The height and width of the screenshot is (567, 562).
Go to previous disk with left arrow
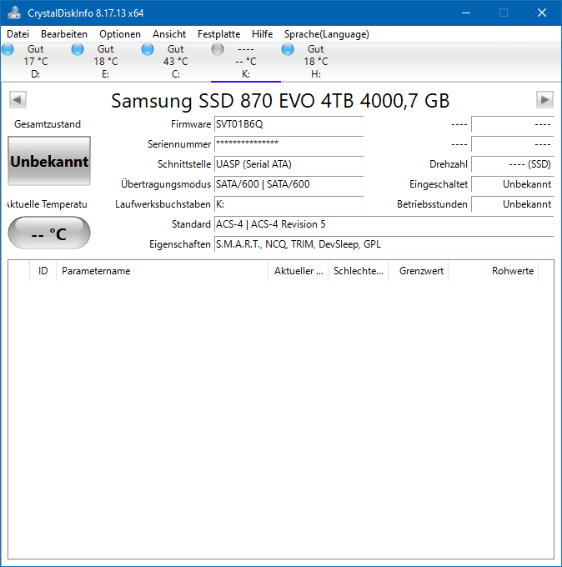(18, 99)
